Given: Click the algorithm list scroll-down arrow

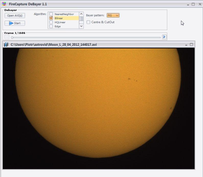Looking at the screenshot, I should pos(81,26).
